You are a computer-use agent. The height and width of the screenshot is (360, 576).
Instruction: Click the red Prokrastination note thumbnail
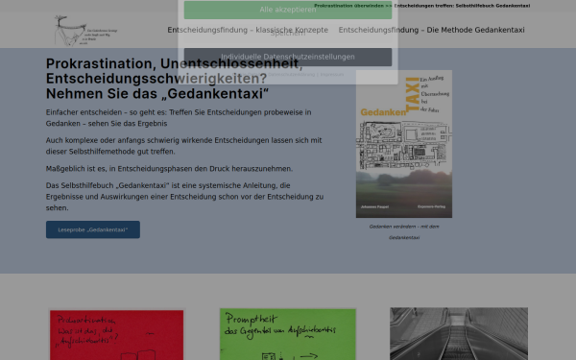click(117, 335)
